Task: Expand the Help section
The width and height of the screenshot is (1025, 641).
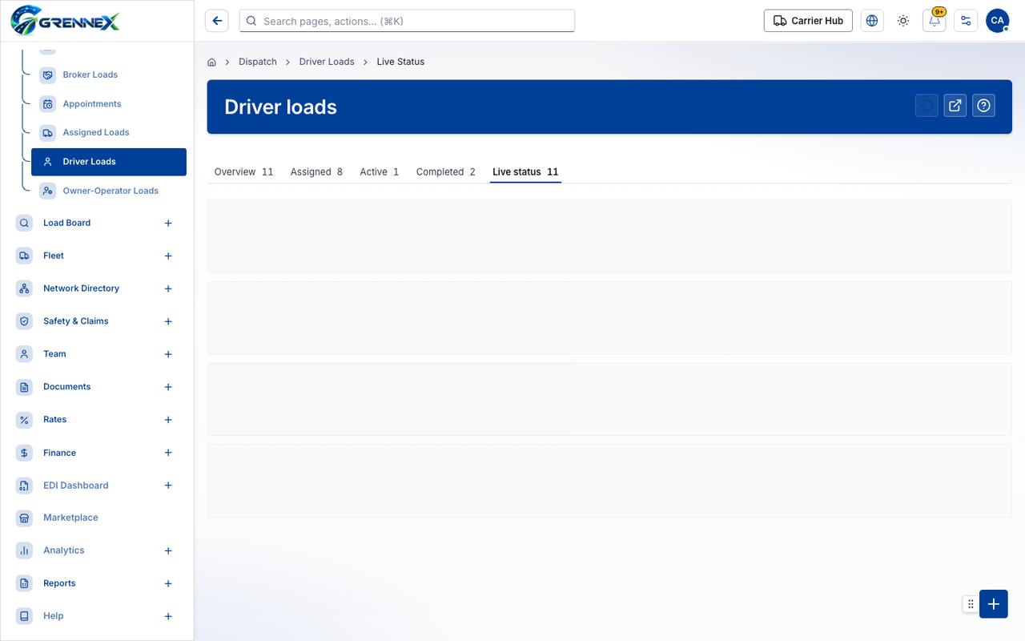Action: tap(168, 616)
